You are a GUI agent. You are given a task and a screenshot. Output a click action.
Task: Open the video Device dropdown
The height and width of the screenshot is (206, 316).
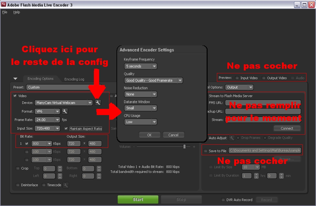point(64,103)
